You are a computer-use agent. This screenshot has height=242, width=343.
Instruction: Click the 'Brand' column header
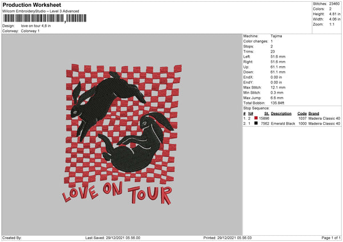314,114
